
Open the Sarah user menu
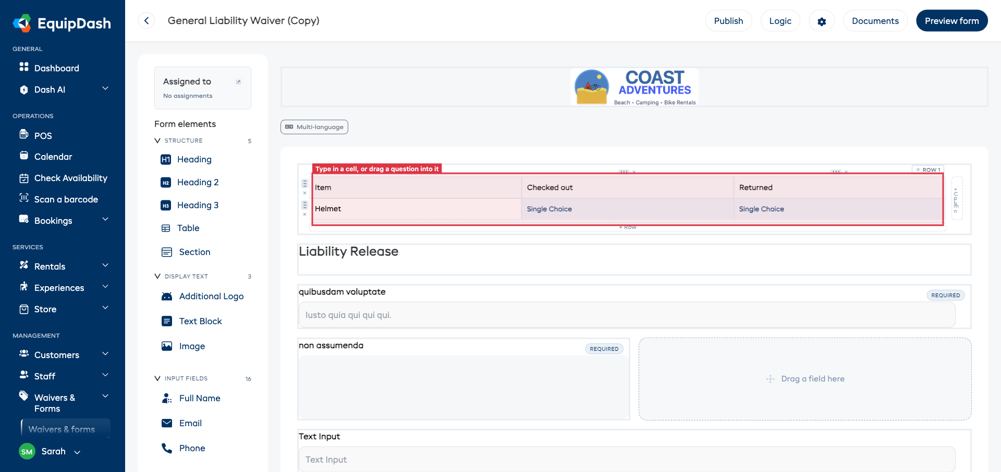click(x=50, y=451)
